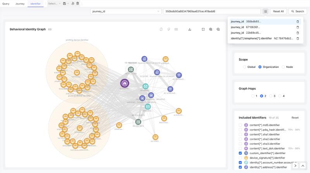Click the device_signature orange type icon
Image resolution: width=310 pixels, height=173 pixels.
tap(246, 158)
